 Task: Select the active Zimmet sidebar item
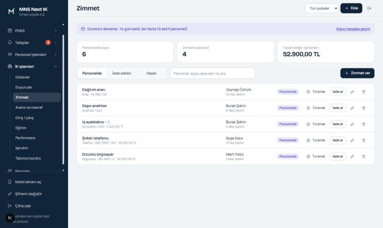pyautogui.click(x=37, y=98)
